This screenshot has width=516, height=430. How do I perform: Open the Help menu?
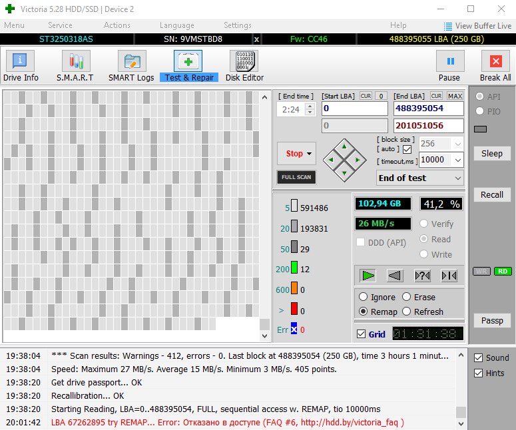(x=398, y=25)
